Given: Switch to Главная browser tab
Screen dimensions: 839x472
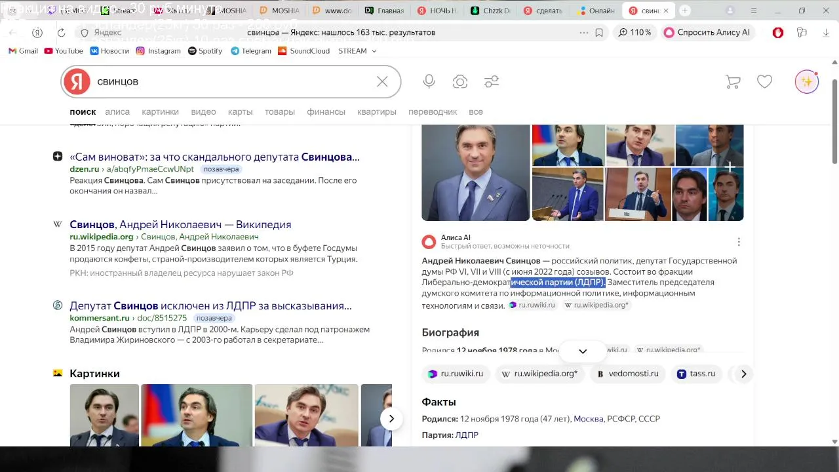Looking at the screenshot, I should (x=385, y=10).
